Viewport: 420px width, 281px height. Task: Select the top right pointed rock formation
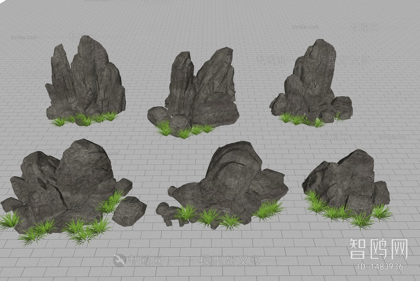click(x=311, y=83)
